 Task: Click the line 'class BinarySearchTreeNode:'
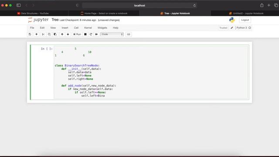[x=77, y=65]
